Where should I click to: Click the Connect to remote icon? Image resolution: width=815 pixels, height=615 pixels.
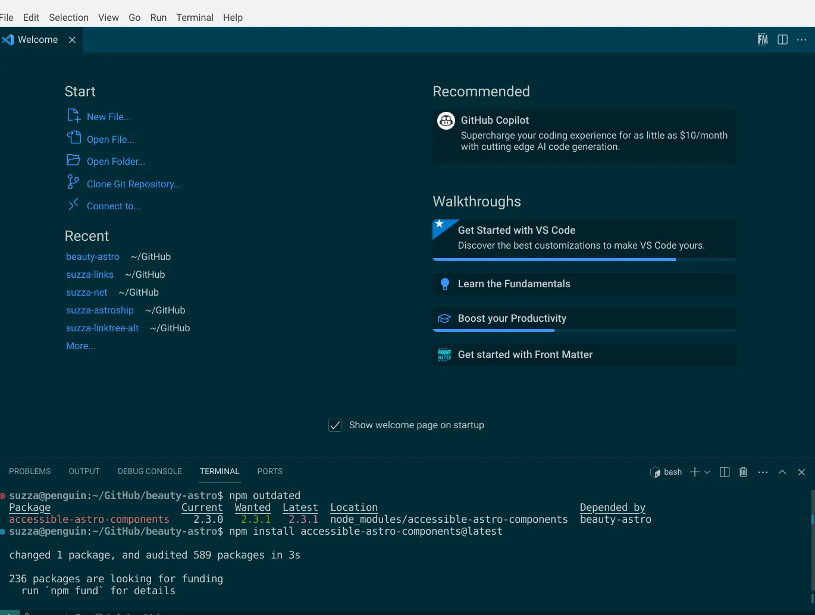pyautogui.click(x=73, y=205)
